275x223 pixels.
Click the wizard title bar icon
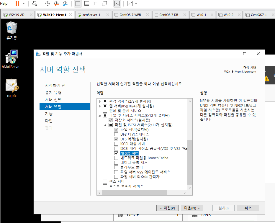(38, 54)
